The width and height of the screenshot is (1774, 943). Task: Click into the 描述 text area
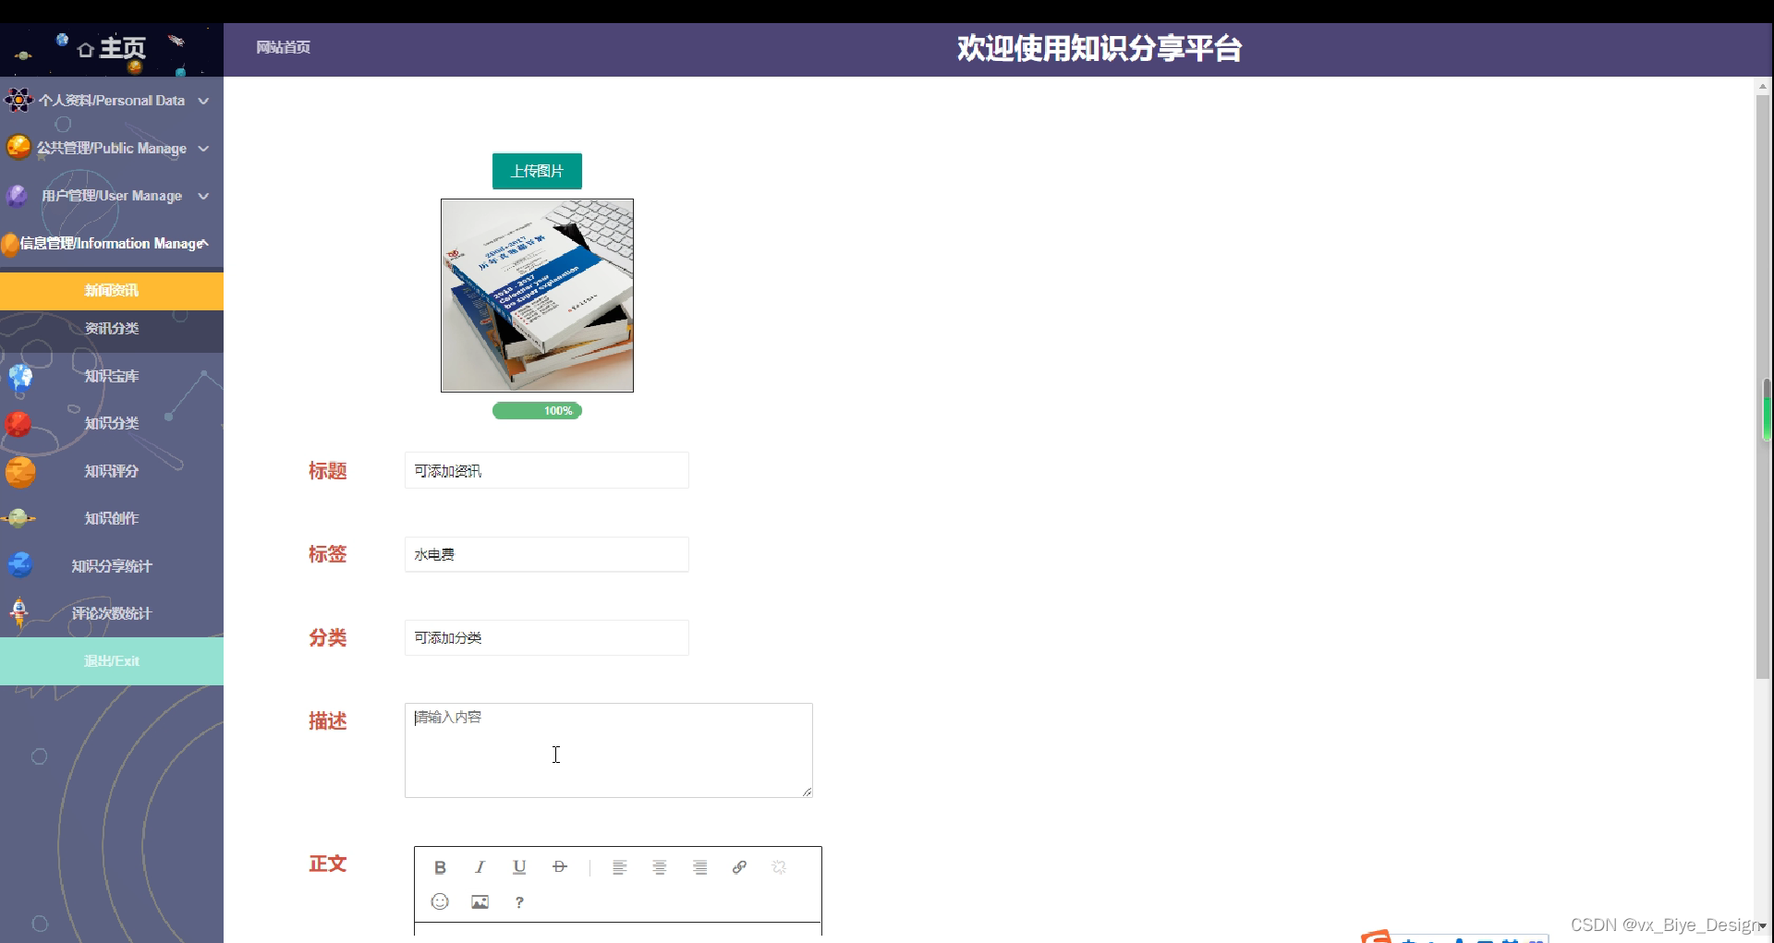coord(608,750)
